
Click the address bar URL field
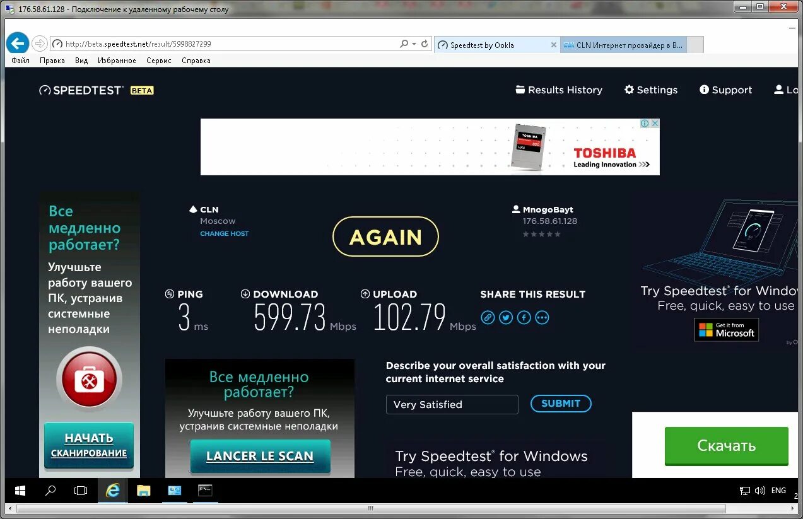tap(224, 44)
